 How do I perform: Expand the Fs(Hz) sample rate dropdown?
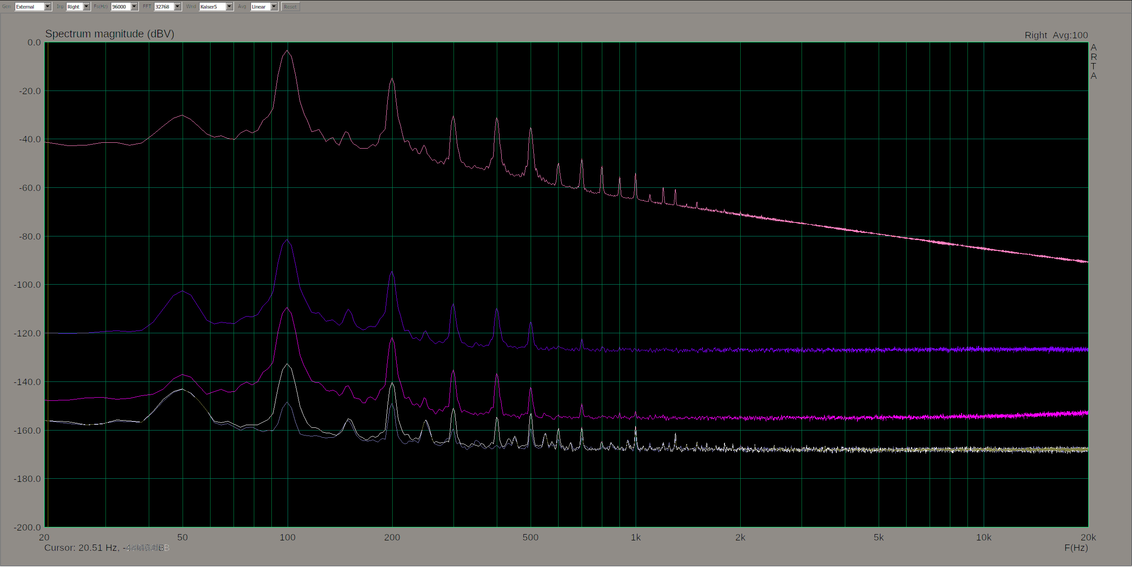click(124, 7)
